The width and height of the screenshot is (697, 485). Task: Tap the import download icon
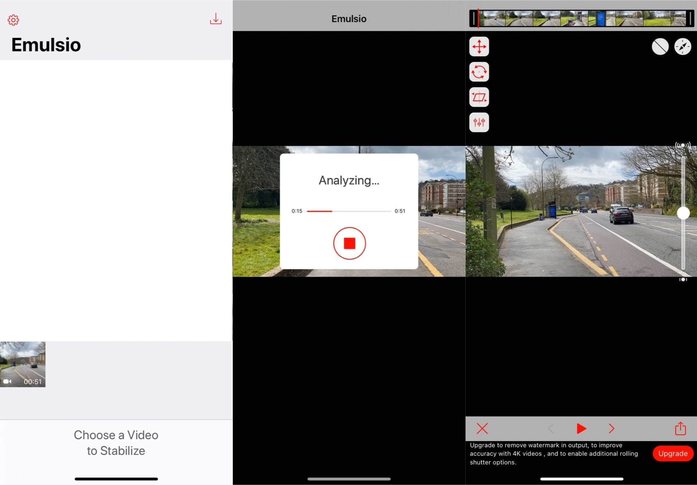coord(216,19)
